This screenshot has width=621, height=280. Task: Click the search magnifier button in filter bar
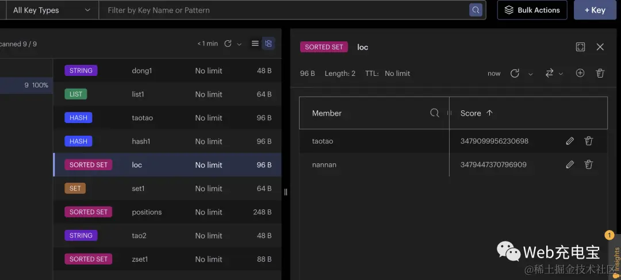tap(476, 10)
